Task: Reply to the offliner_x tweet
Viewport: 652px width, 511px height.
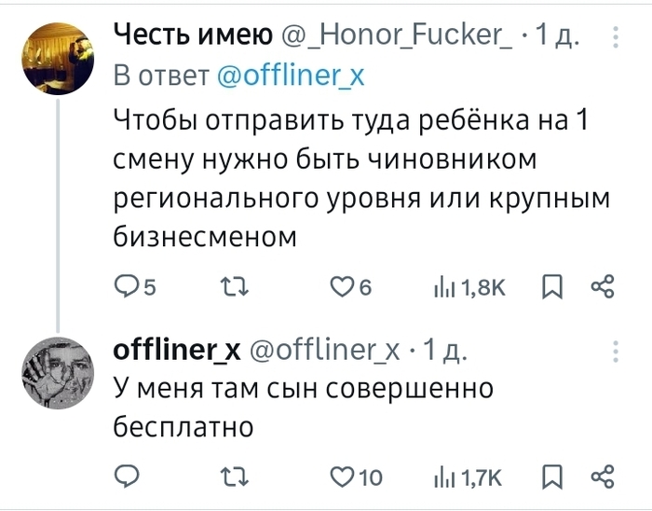Action: 126,476
